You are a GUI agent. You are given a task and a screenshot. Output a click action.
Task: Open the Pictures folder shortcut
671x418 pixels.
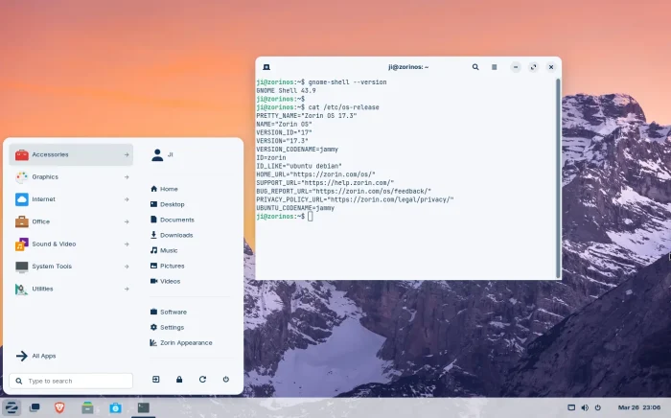(x=168, y=266)
